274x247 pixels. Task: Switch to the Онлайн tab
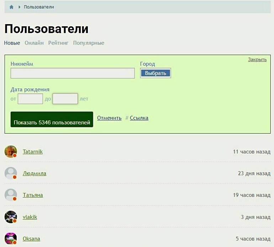click(x=34, y=43)
